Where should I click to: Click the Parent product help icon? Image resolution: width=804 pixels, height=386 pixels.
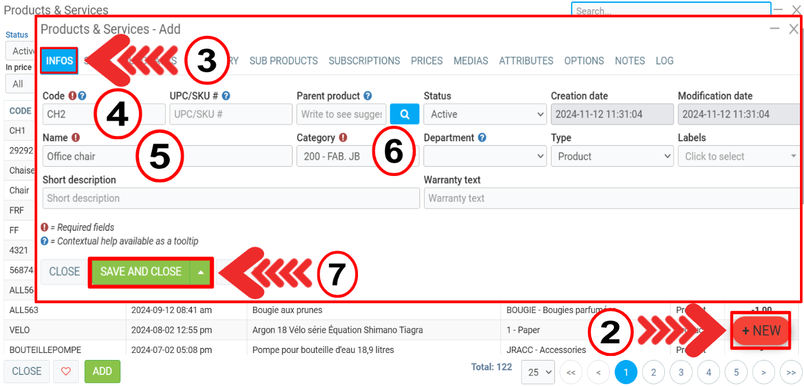[367, 96]
